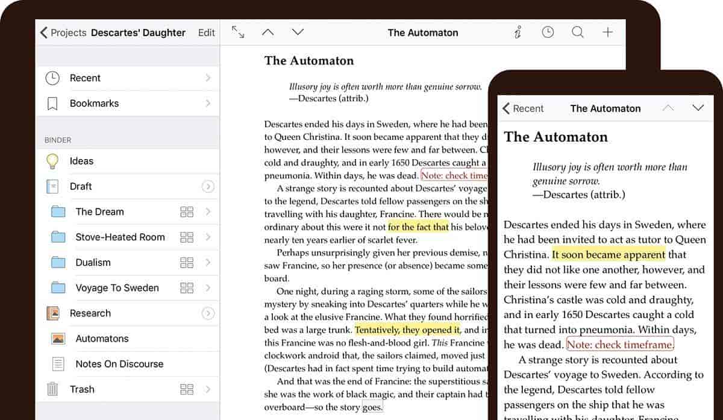Viewport: 723px width, 420px height.
Task: Open Bookmarks in sidebar
Action: 128,103
